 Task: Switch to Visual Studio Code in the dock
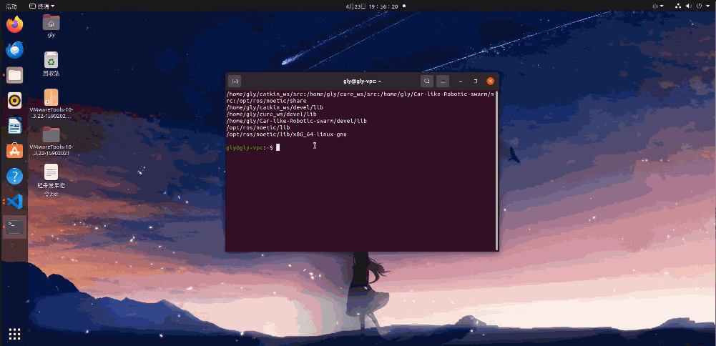point(14,202)
